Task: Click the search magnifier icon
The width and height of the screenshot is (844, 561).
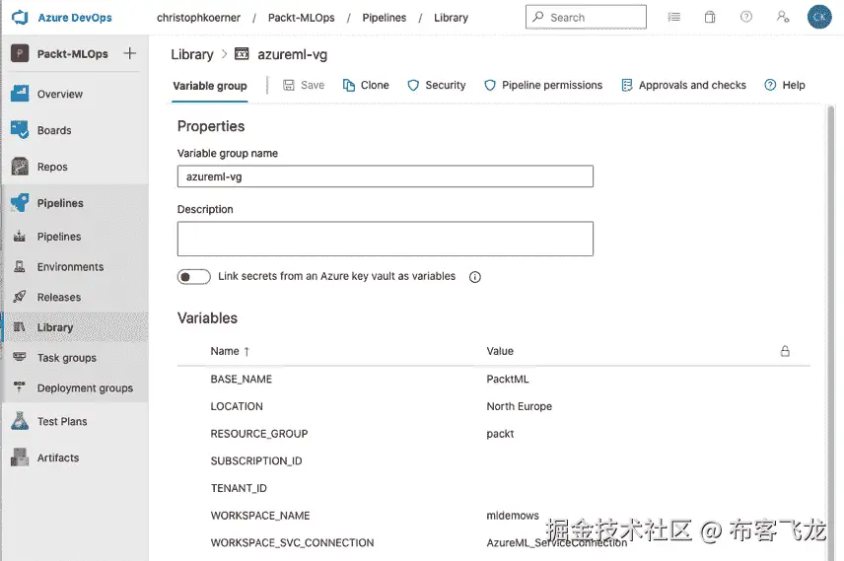Action: pyautogui.click(x=537, y=17)
